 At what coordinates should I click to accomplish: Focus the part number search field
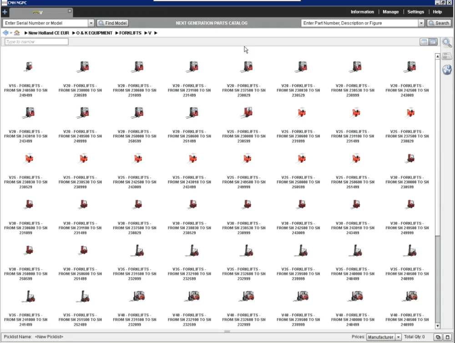359,23
